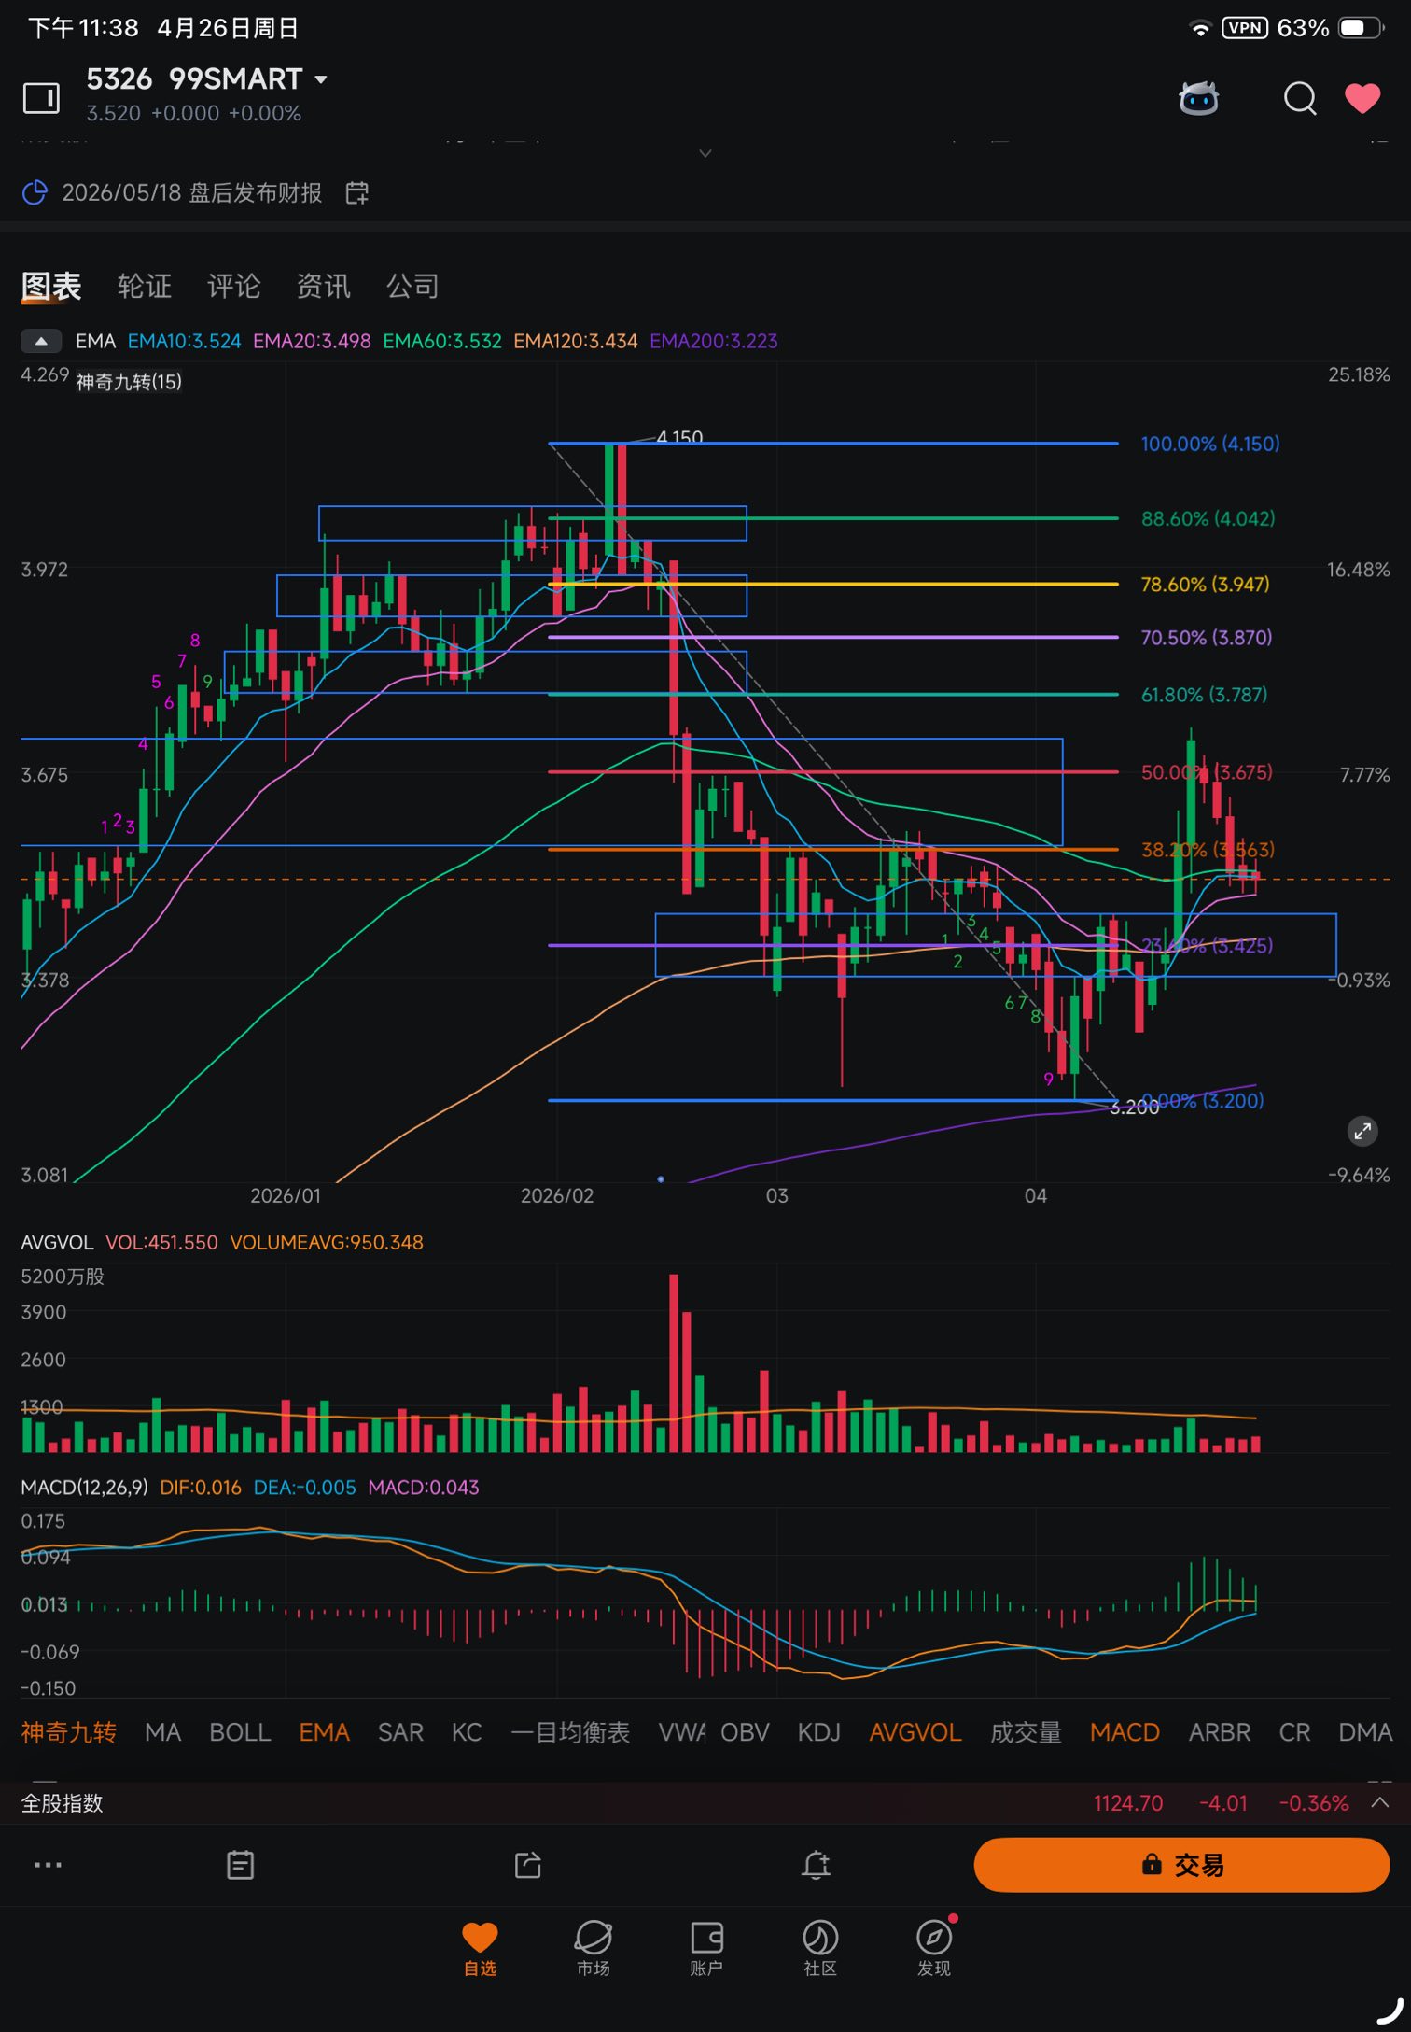This screenshot has height=2032, width=1411.
Task: Add earnings date to calendar icon
Action: (x=356, y=193)
